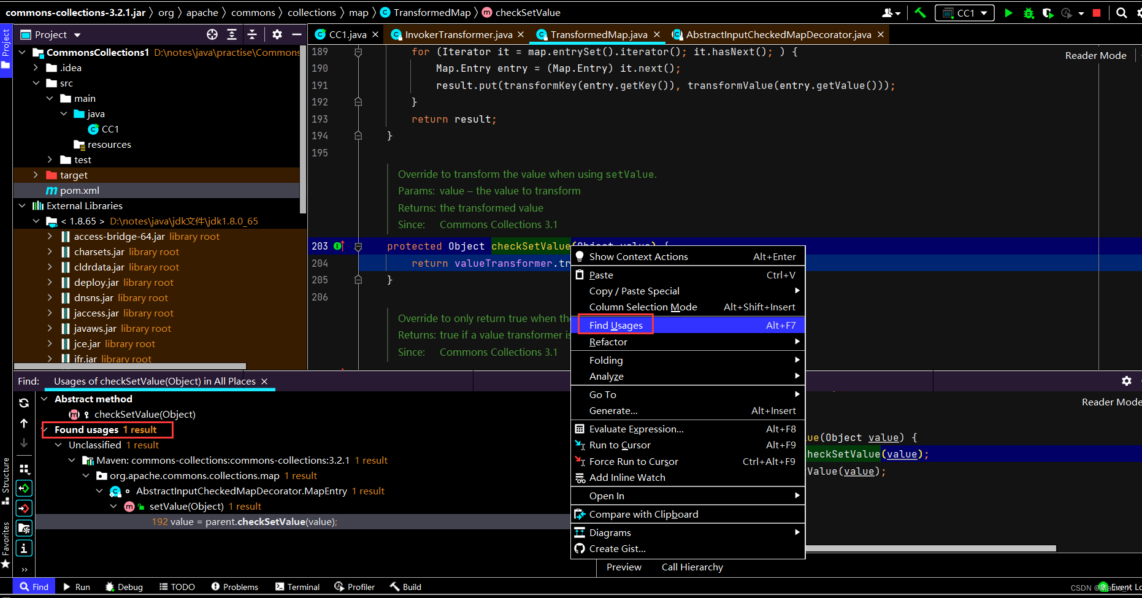Expand the target folder
This screenshot has height=598, width=1142.
[x=36, y=175]
